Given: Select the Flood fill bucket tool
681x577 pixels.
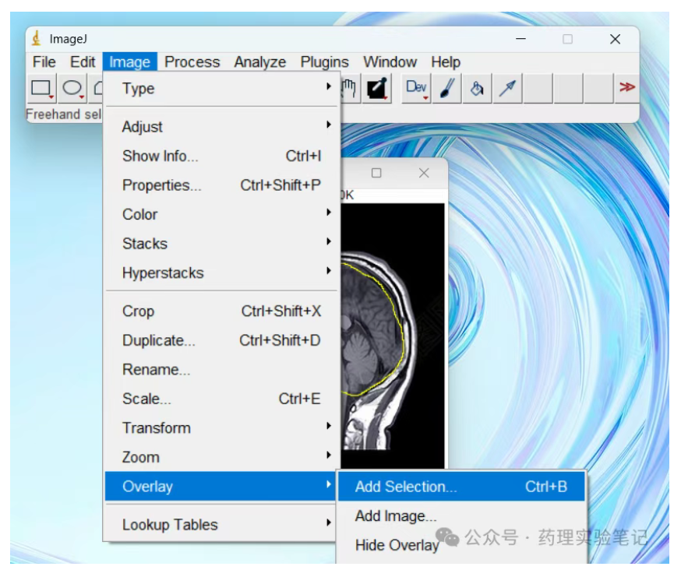Looking at the screenshot, I should 477,89.
